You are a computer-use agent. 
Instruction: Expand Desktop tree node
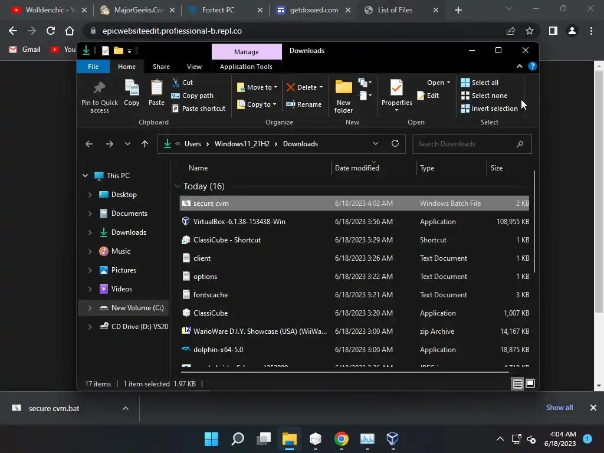(90, 195)
